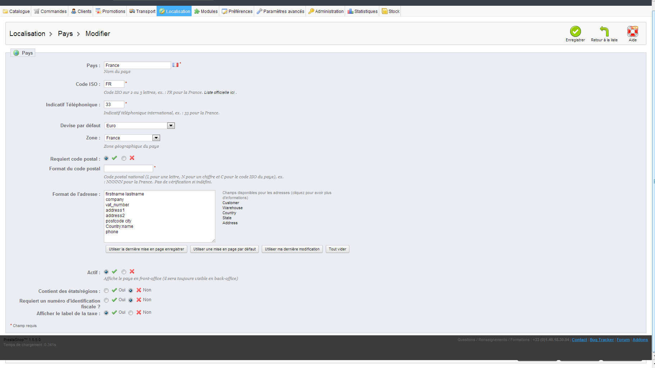The image size is (655, 368).
Task: Open the Commandes menu
Action: click(x=50, y=11)
